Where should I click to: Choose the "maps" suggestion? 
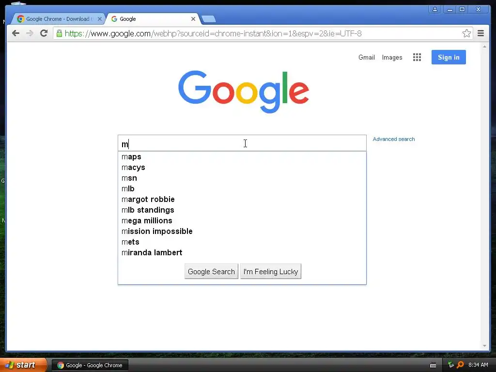[x=242, y=157]
